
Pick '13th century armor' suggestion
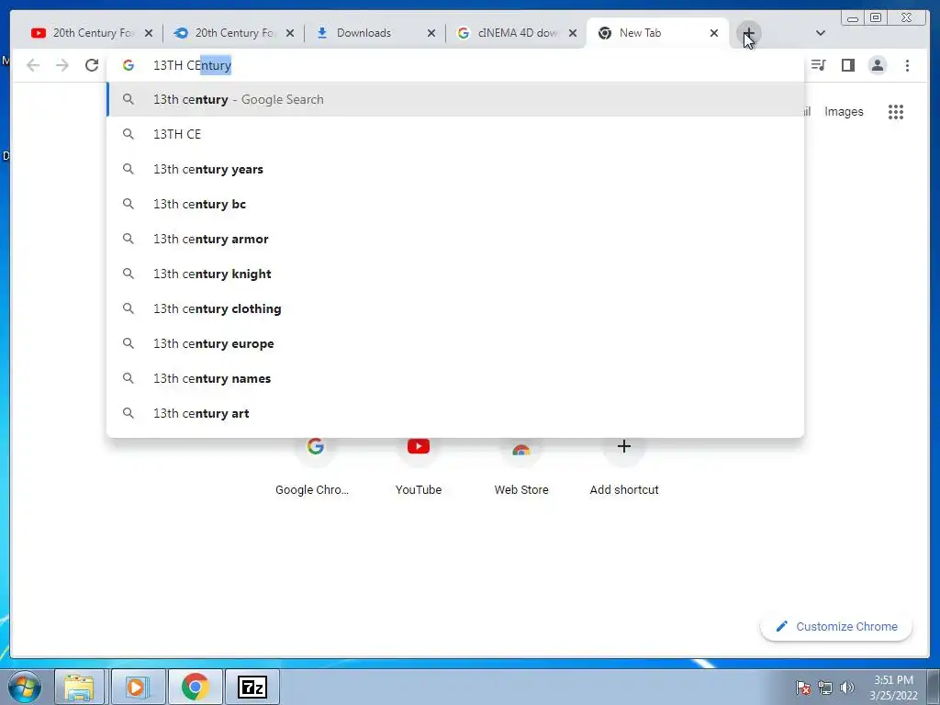455,239
